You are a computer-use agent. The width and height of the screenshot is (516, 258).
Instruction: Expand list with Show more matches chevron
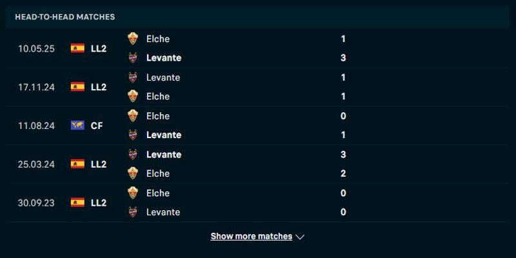tap(300, 237)
